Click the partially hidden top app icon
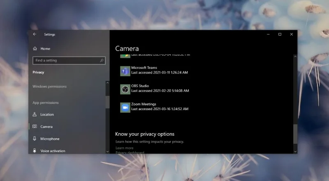Image resolution: width=329 pixels, height=181 pixels. click(125, 56)
